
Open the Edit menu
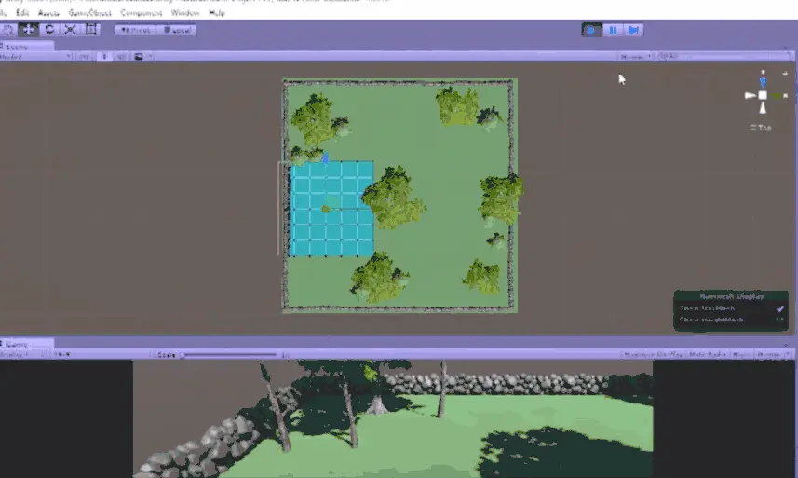pos(22,12)
